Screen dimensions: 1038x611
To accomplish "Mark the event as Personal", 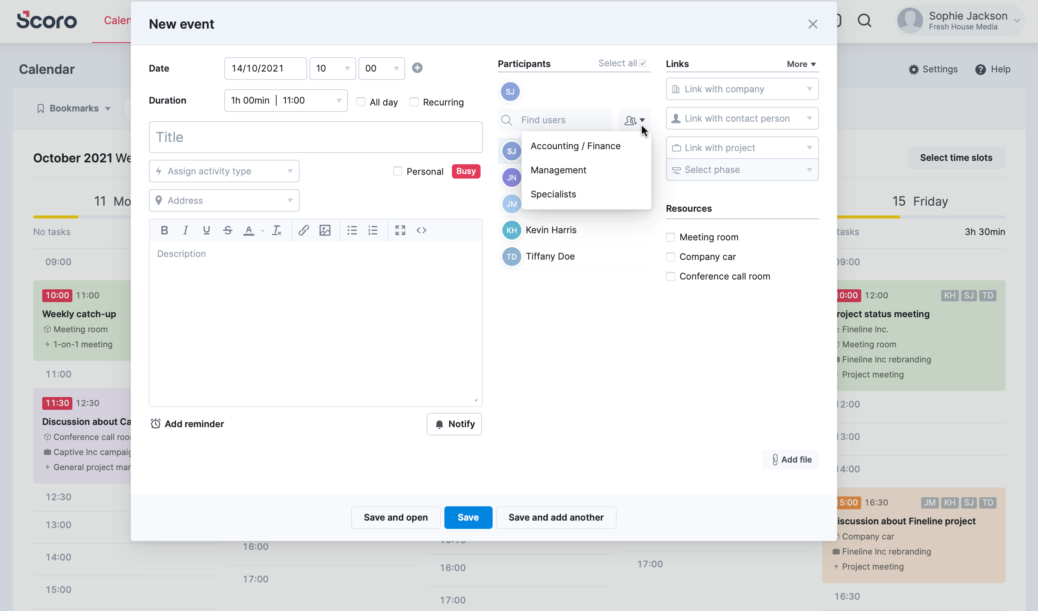I will 398,171.
